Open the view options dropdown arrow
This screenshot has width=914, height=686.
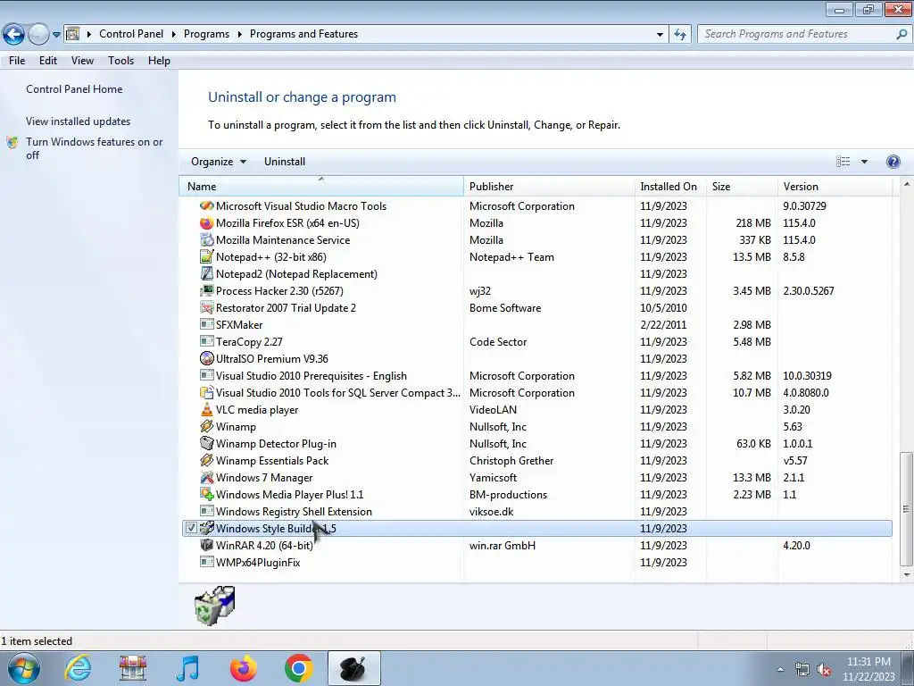(x=864, y=162)
